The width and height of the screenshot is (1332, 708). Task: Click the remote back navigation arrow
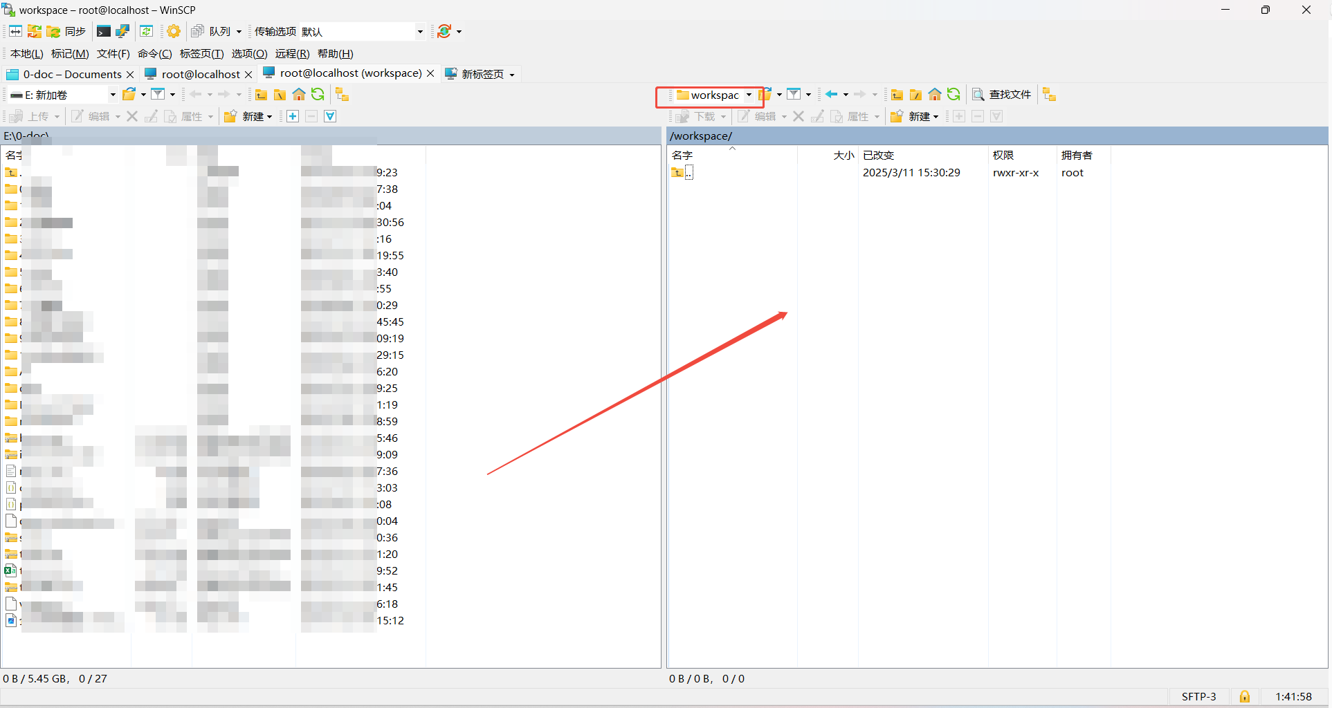click(x=832, y=95)
